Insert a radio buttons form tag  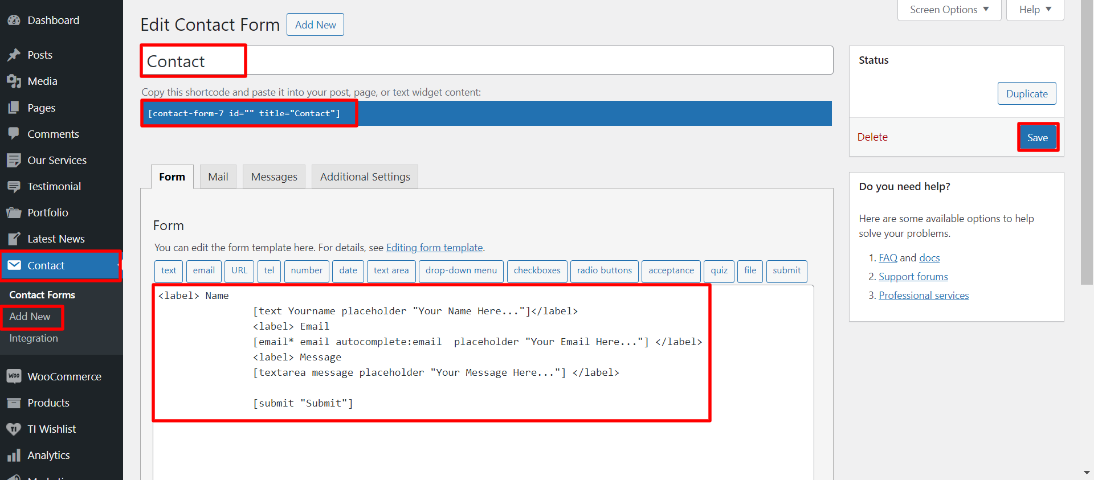604,270
